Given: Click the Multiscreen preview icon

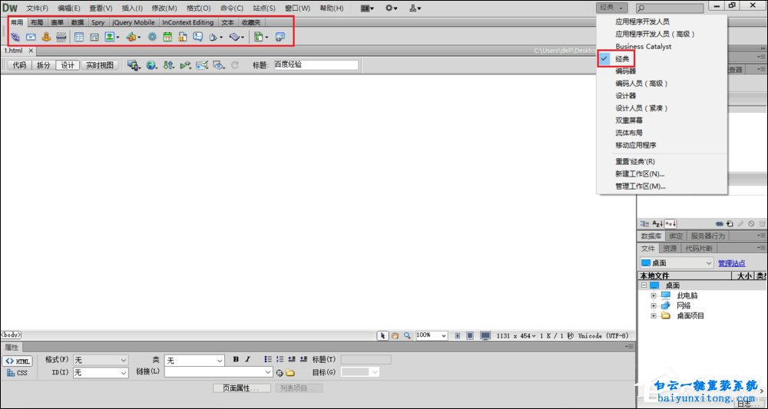Looking at the screenshot, I should click(x=134, y=65).
